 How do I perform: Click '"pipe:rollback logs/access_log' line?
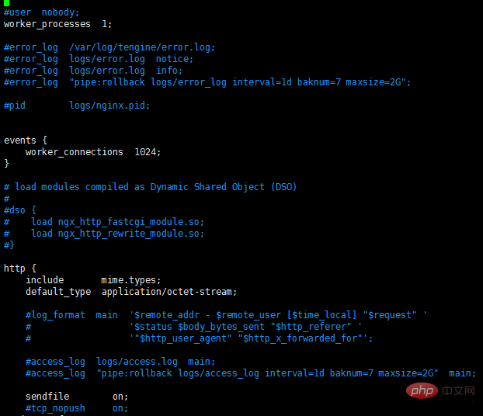(251, 373)
